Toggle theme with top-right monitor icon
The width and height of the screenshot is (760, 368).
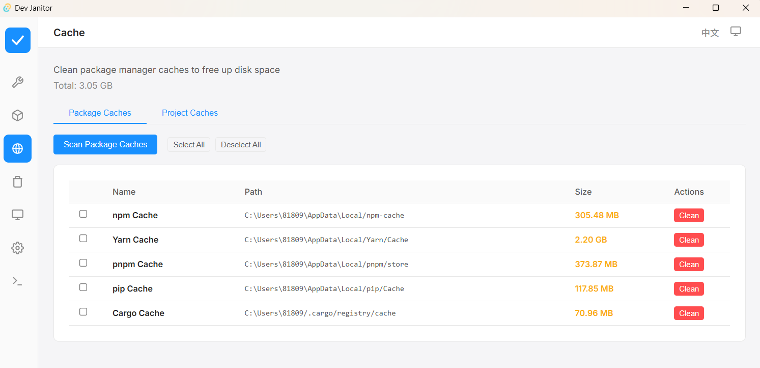[736, 32]
